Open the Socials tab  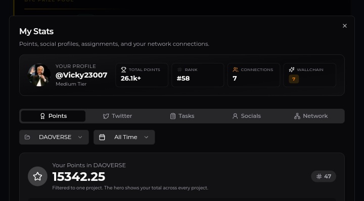coord(247,116)
